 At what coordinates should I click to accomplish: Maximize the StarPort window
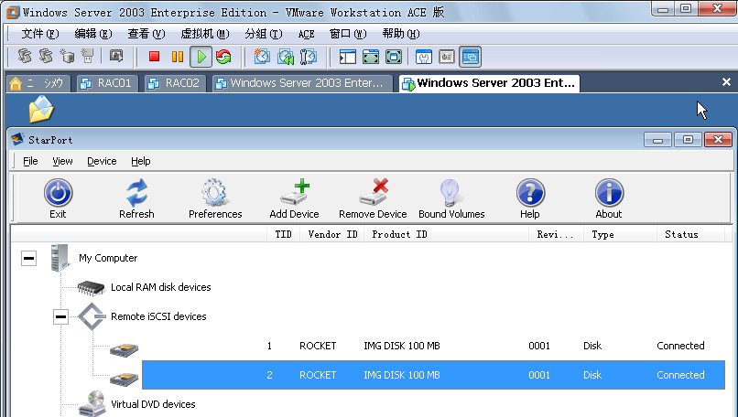(x=688, y=140)
